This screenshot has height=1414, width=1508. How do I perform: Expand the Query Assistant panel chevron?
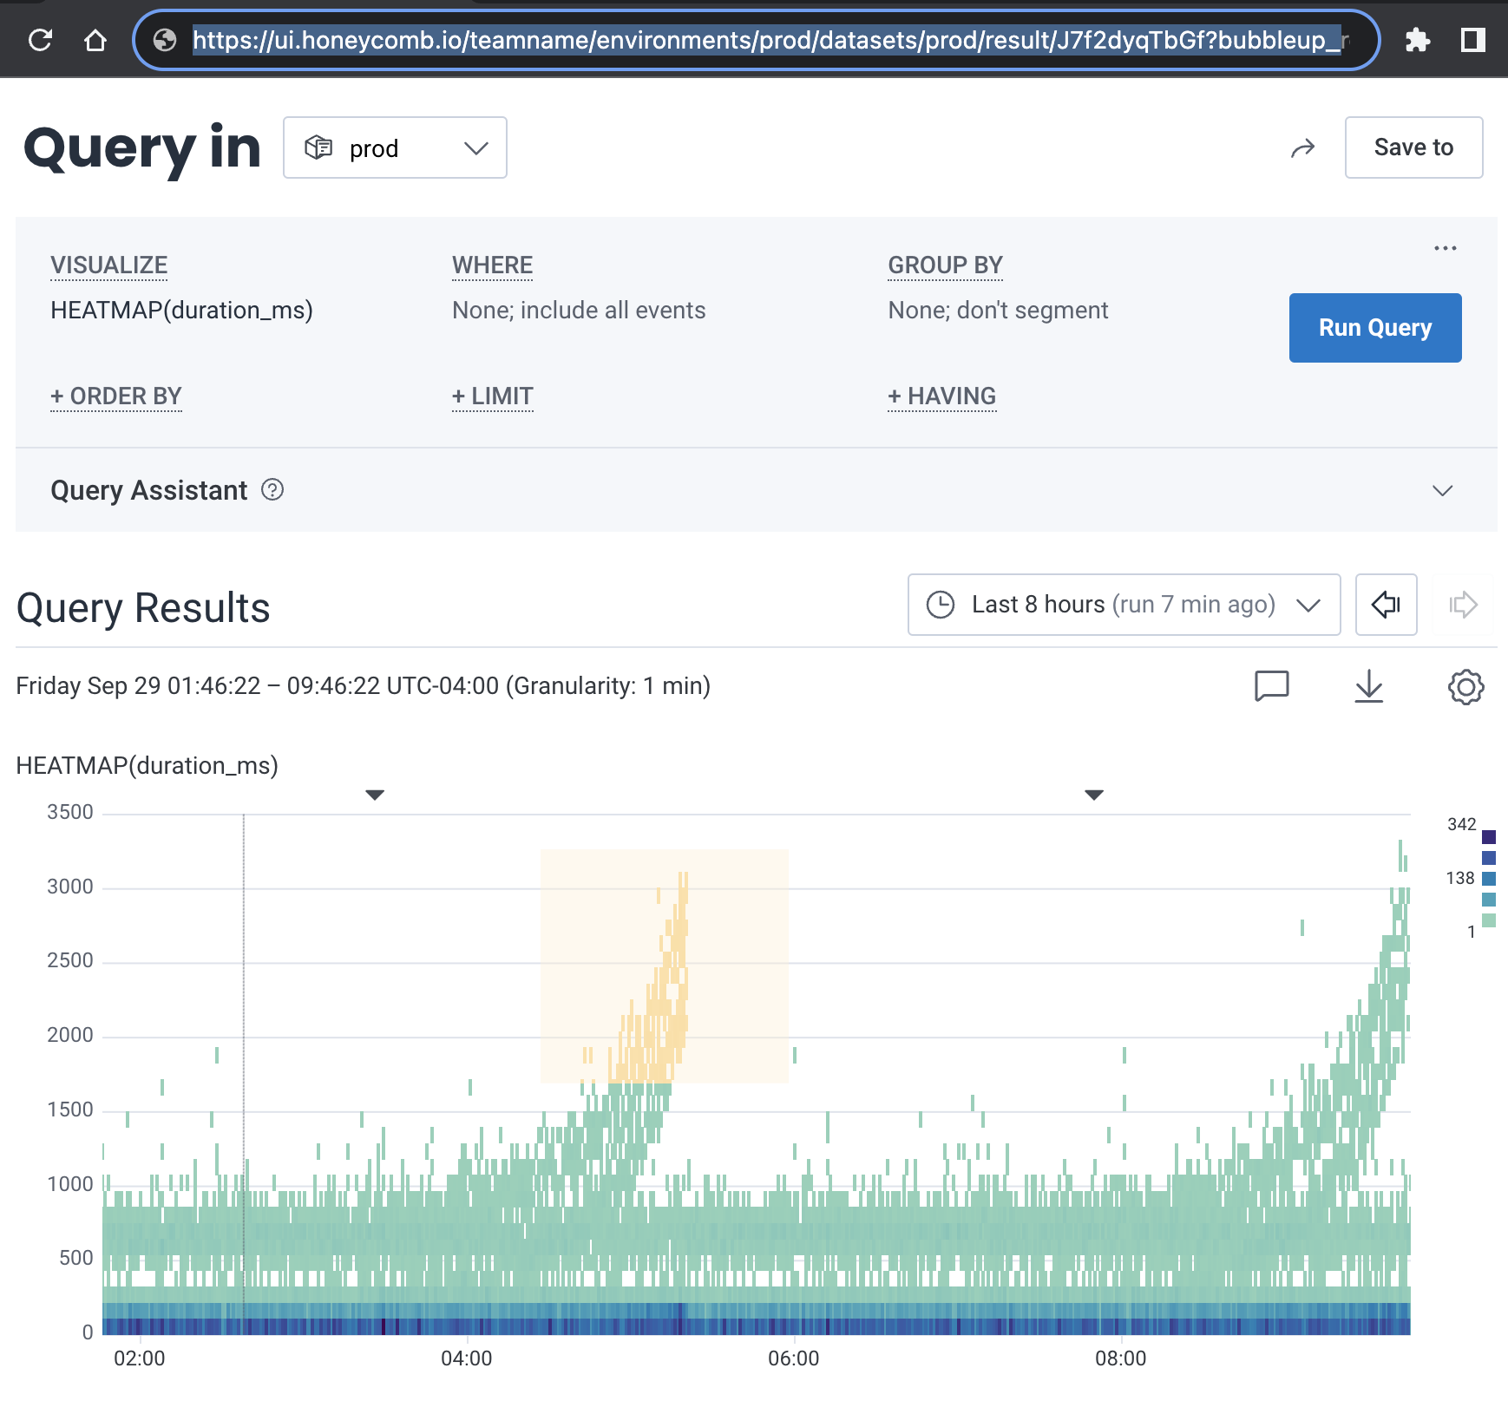[x=1442, y=491]
